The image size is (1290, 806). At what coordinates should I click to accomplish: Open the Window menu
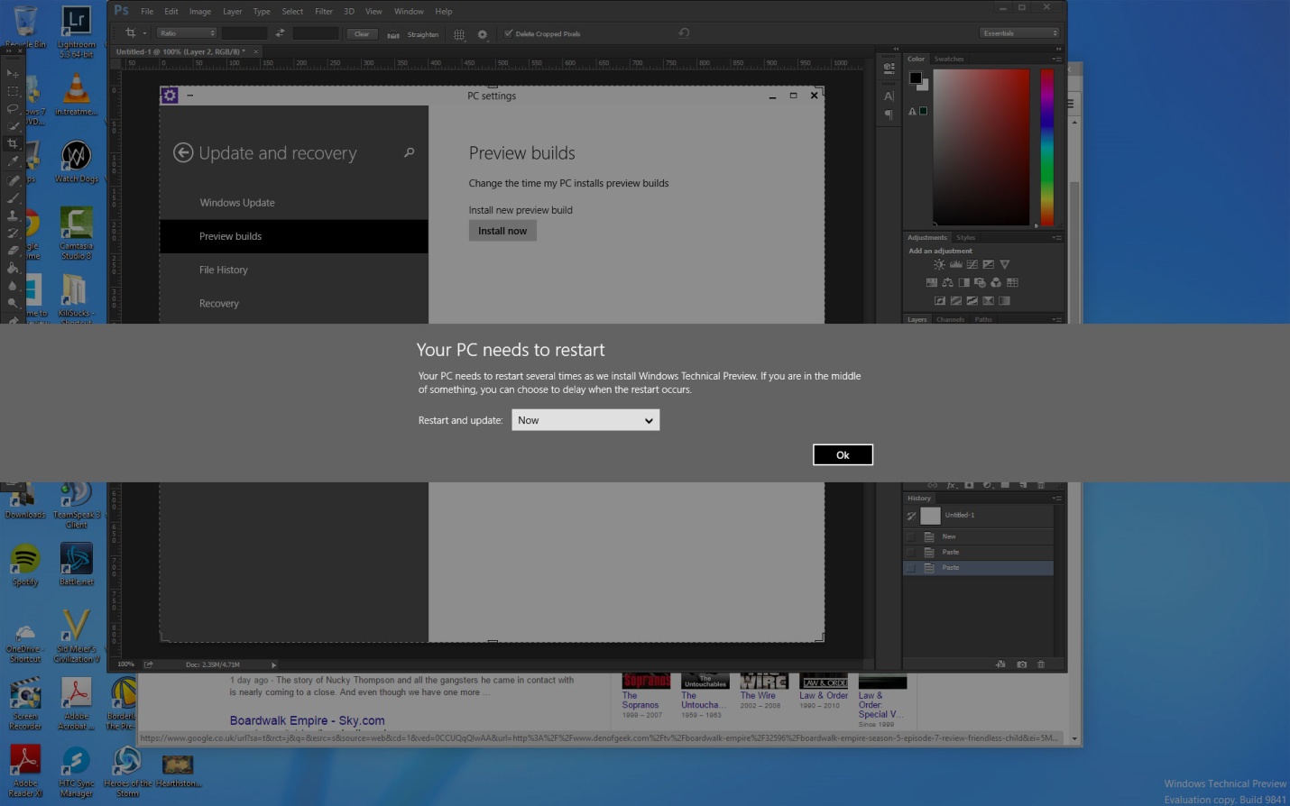409,12
